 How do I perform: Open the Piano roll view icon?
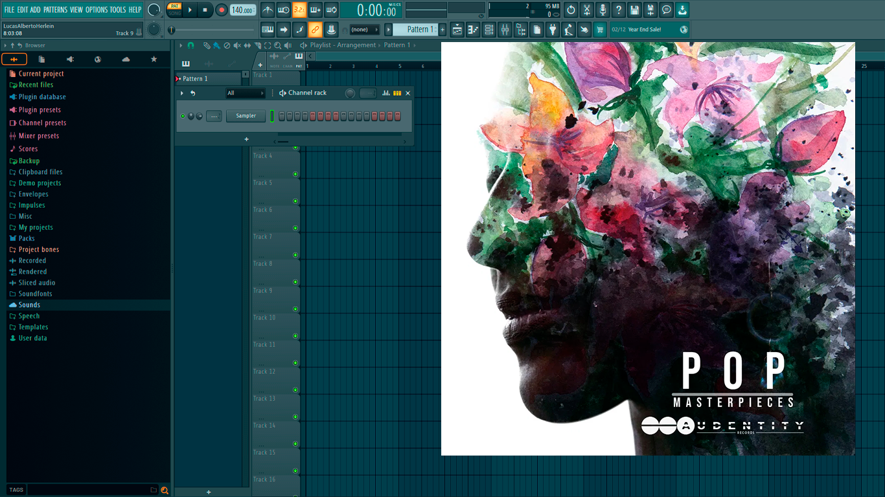(x=473, y=29)
